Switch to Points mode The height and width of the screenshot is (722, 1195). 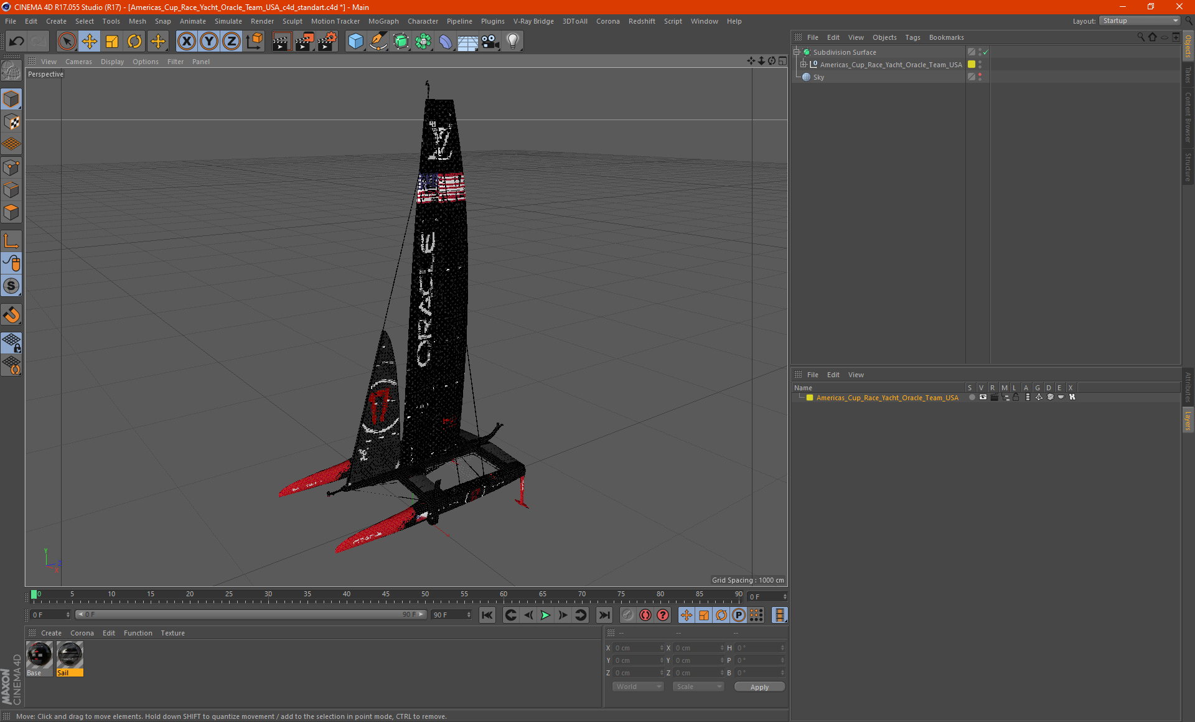(x=11, y=167)
